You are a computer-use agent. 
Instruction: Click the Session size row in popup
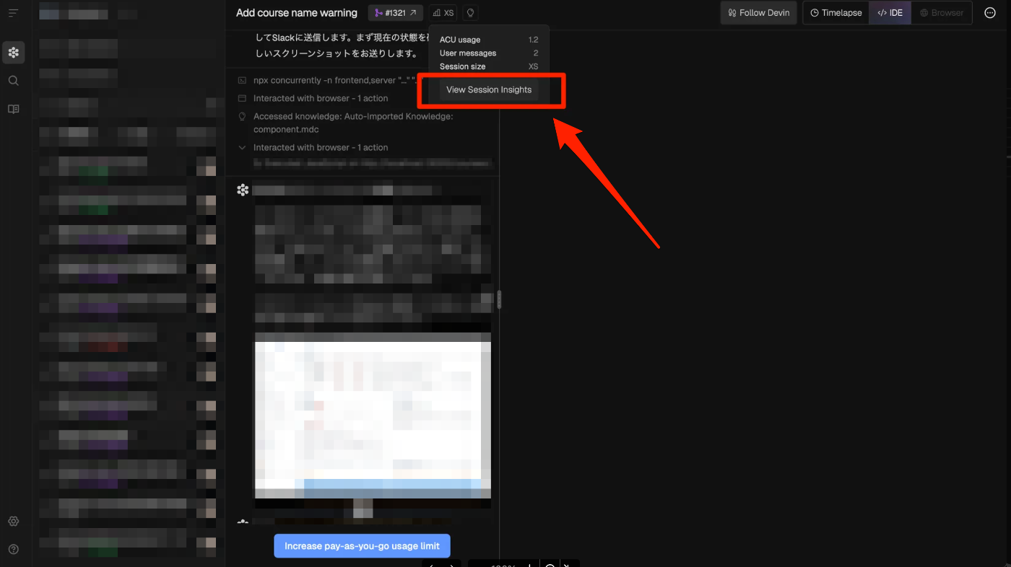[x=489, y=66]
